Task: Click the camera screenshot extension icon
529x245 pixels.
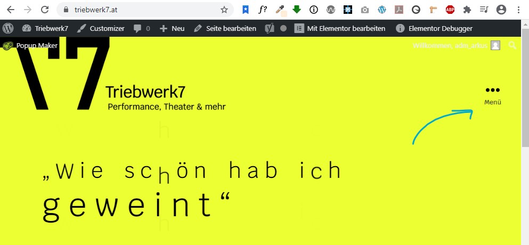Action: click(365, 10)
